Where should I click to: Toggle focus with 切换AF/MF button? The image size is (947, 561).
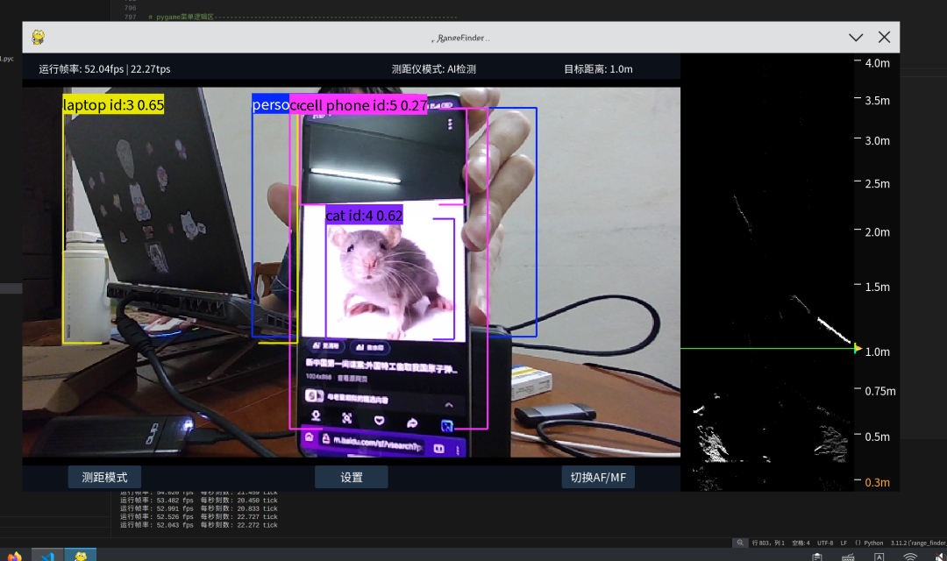(598, 477)
